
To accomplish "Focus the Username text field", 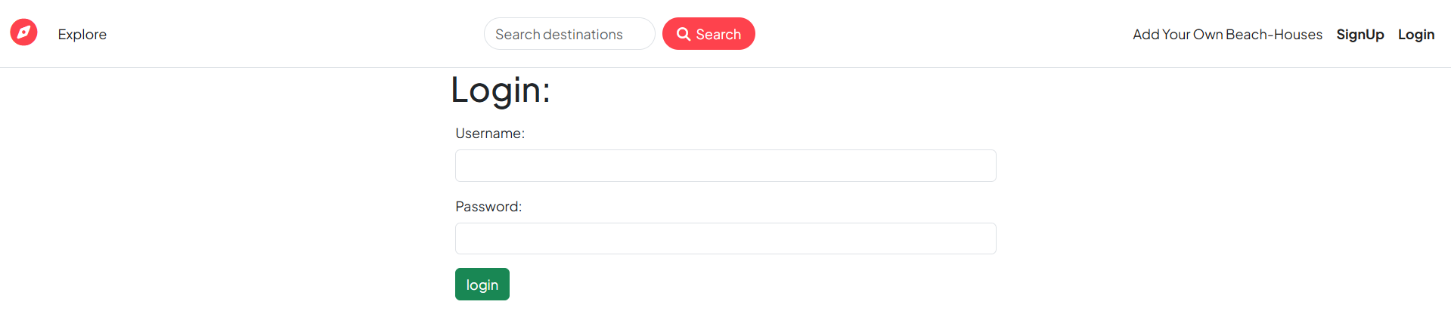I will tap(725, 165).
